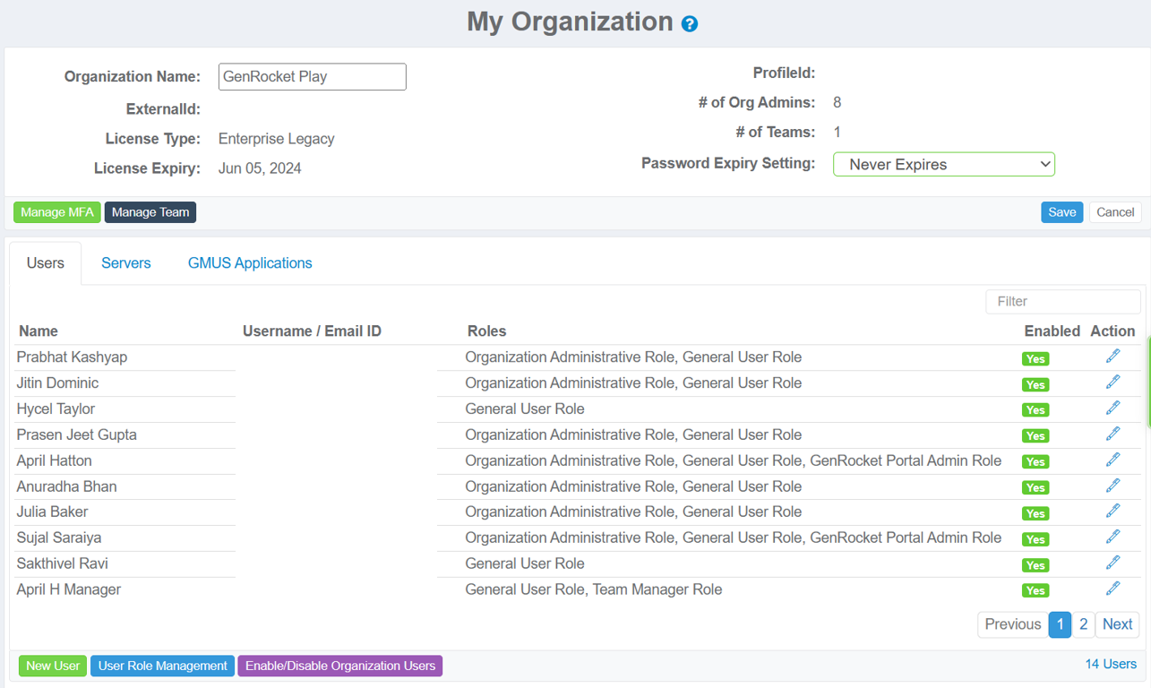Edit user Prasen Jeet Gupta via pencil icon

(1112, 434)
